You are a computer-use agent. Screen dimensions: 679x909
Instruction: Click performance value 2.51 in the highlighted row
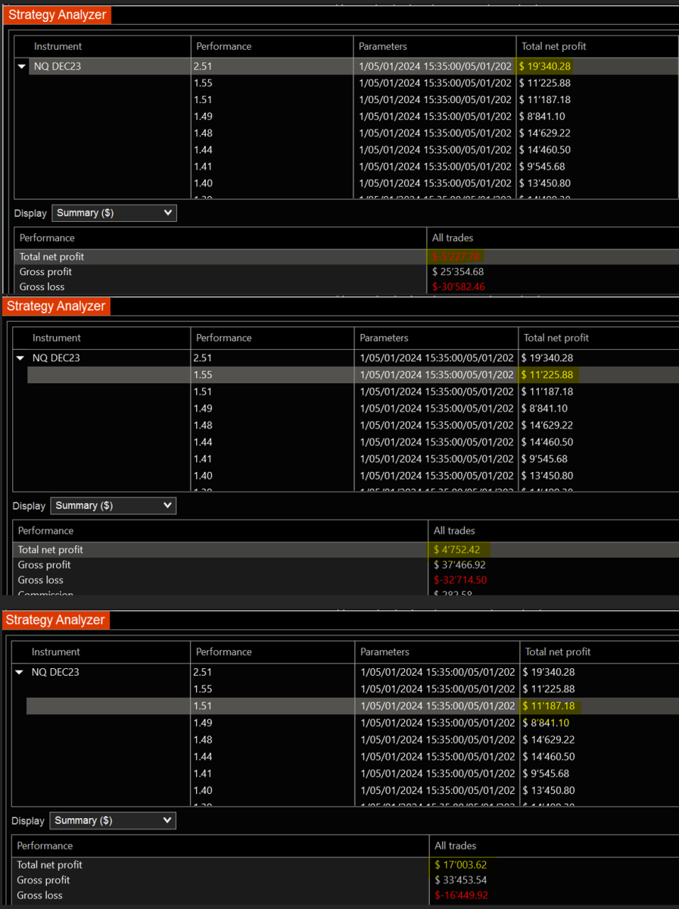pos(202,67)
